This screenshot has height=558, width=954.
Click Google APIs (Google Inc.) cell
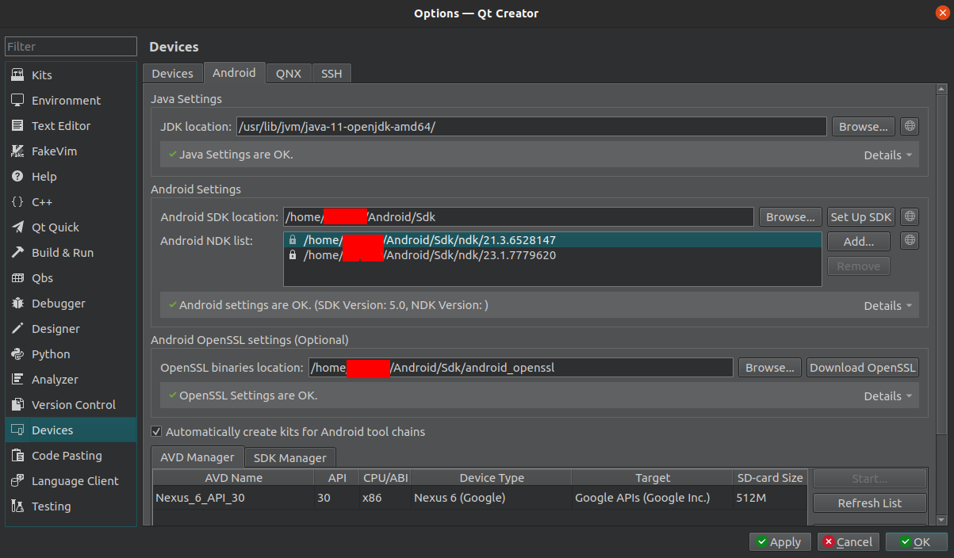point(653,498)
